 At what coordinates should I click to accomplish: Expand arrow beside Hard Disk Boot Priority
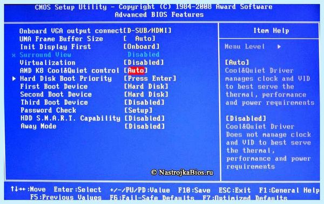[x=14, y=78]
